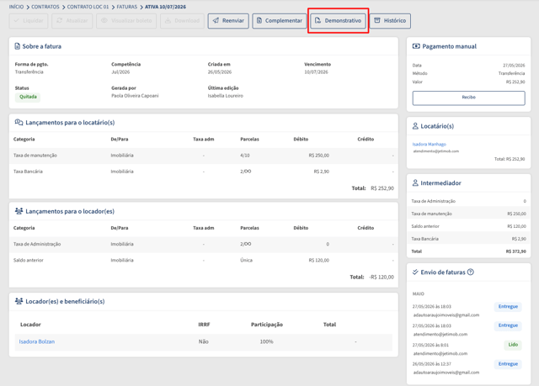The image size is (539, 386).
Task: Select the Taxa de manutenção locatário row
Action: (204, 156)
